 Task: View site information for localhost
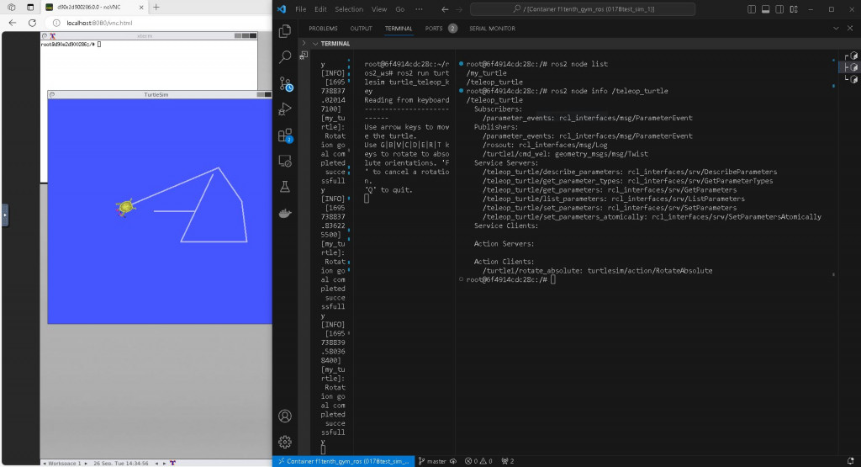click(56, 23)
